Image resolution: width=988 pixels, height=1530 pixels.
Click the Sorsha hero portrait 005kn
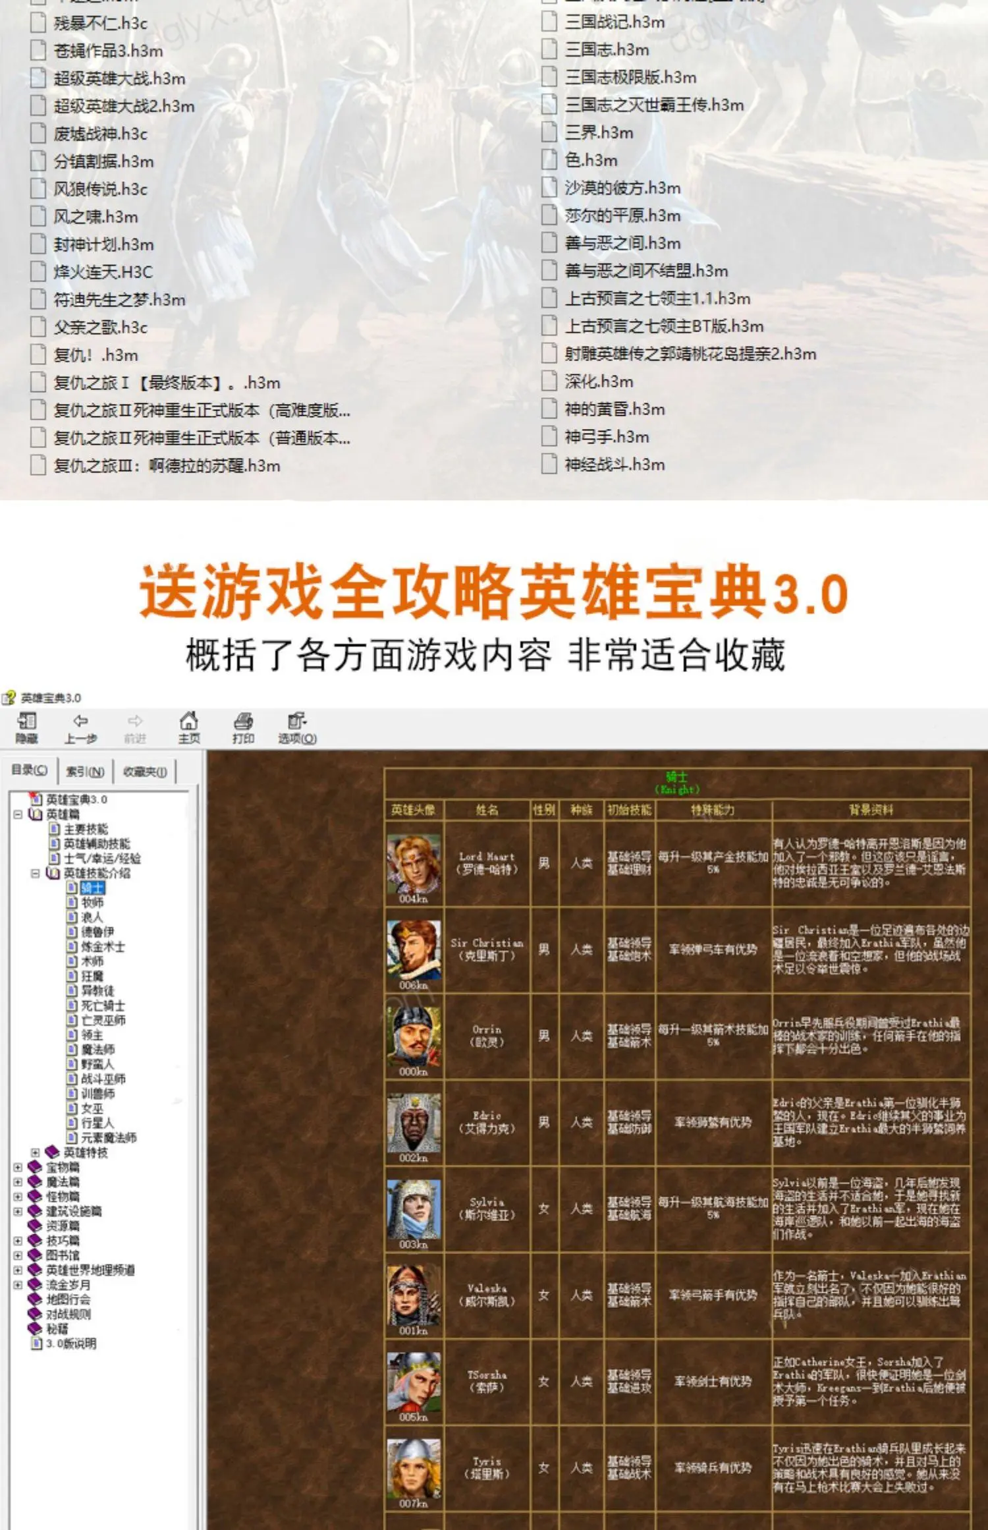tap(414, 1382)
